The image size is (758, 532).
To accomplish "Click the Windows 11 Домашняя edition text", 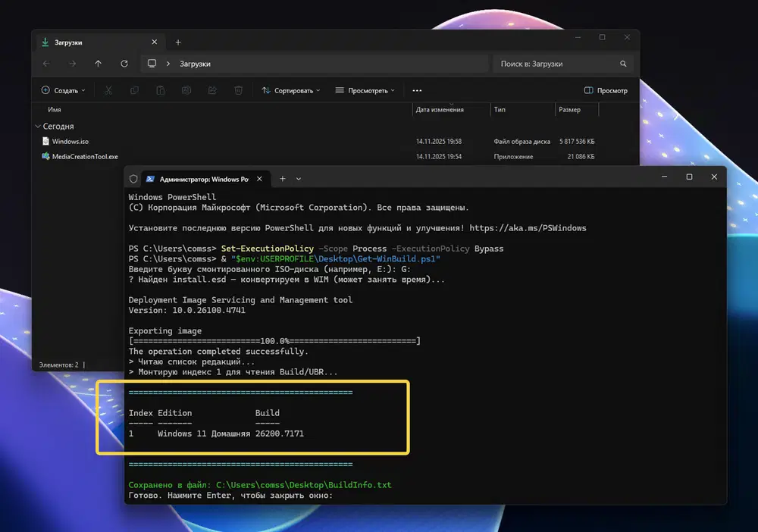I will pyautogui.click(x=204, y=434).
